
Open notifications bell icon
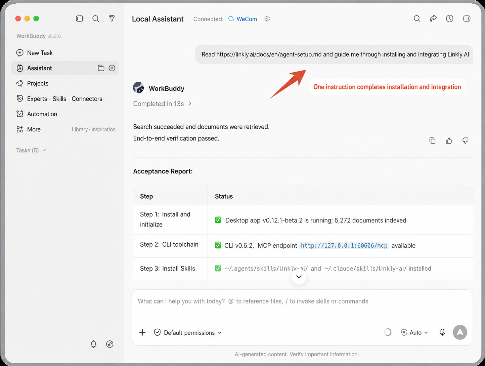[93, 344]
